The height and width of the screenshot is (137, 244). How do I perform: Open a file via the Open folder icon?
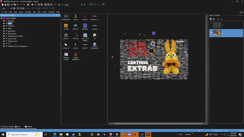pos(5,5)
